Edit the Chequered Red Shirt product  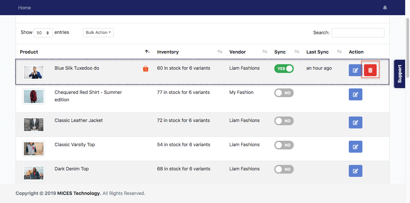(x=355, y=95)
